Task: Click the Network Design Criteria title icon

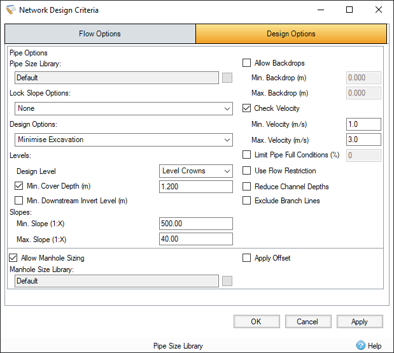Action: coord(10,10)
